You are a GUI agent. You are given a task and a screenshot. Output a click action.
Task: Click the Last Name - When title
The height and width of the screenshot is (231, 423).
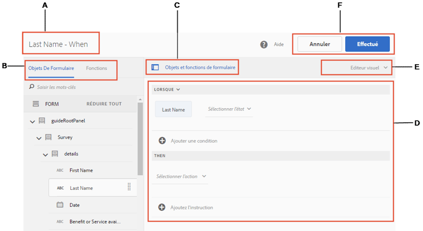coord(58,44)
